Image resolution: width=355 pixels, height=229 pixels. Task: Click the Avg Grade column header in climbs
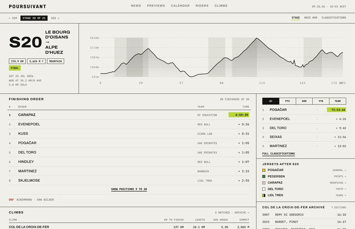[x=221, y=220]
